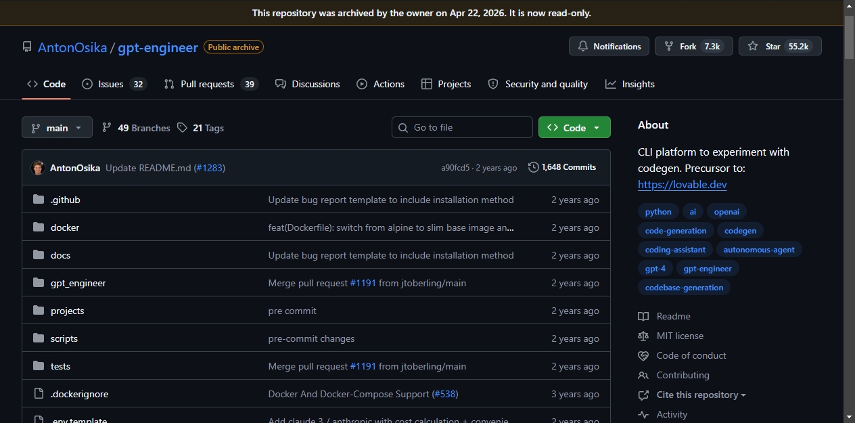Screen dimensions: 855x423
Task: Open the docker folder icon
Action: click(39, 227)
